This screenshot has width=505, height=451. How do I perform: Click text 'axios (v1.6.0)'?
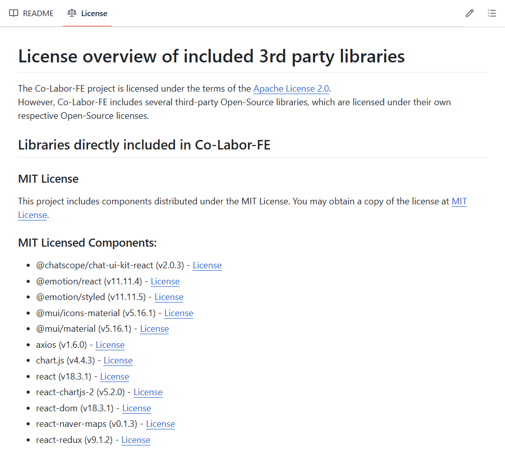(x=61, y=345)
